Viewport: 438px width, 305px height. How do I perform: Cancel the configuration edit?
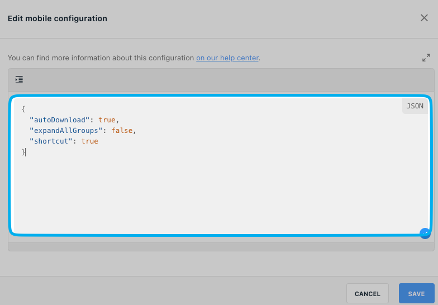[x=368, y=294]
